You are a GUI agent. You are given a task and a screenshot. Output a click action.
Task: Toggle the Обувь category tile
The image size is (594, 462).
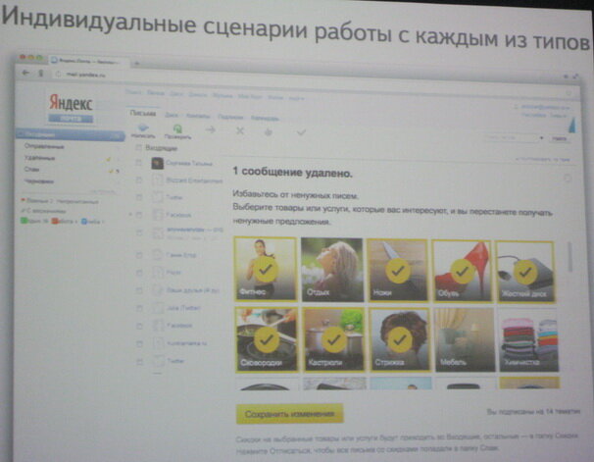click(462, 271)
